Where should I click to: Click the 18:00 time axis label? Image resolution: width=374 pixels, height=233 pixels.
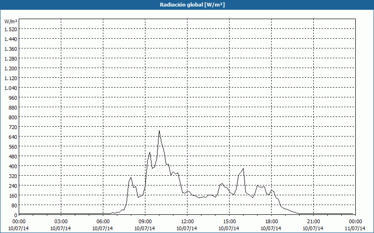point(271,222)
